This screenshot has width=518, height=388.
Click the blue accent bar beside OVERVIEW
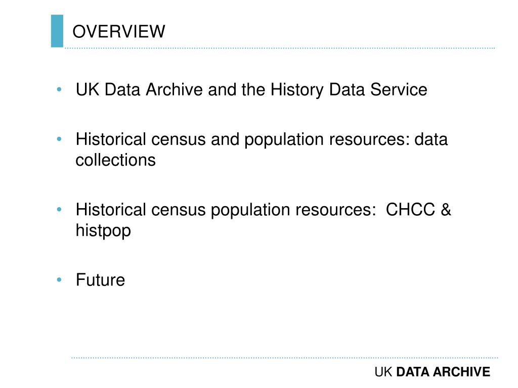(x=57, y=31)
